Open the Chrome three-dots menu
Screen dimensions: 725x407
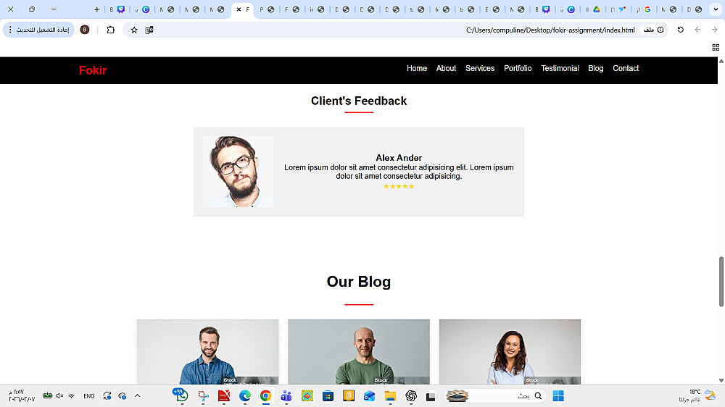point(10,30)
